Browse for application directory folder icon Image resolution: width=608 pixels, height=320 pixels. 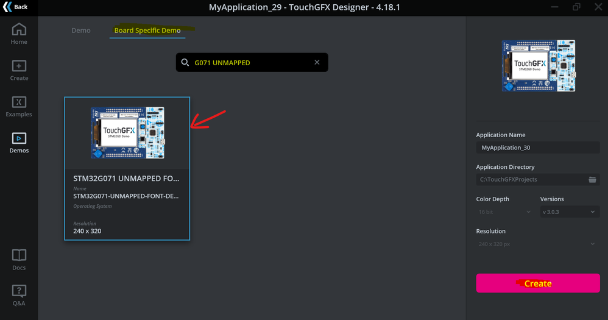(592, 179)
